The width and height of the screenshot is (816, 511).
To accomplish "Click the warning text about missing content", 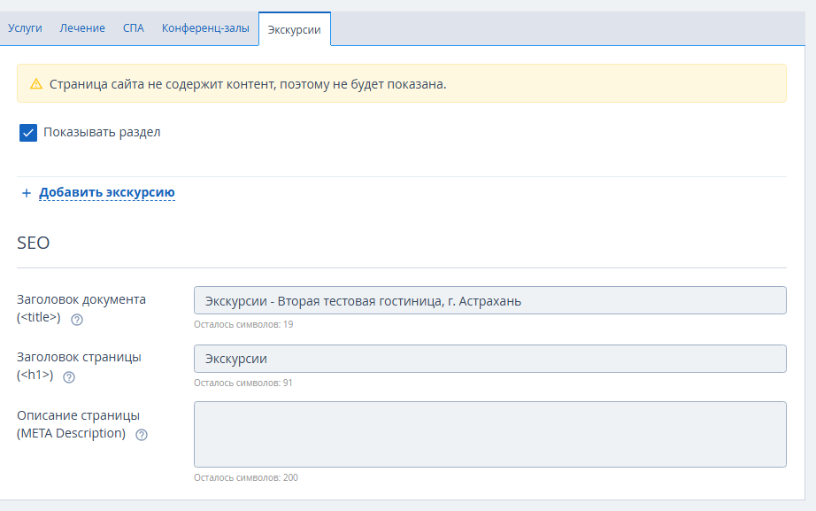I will tap(248, 84).
